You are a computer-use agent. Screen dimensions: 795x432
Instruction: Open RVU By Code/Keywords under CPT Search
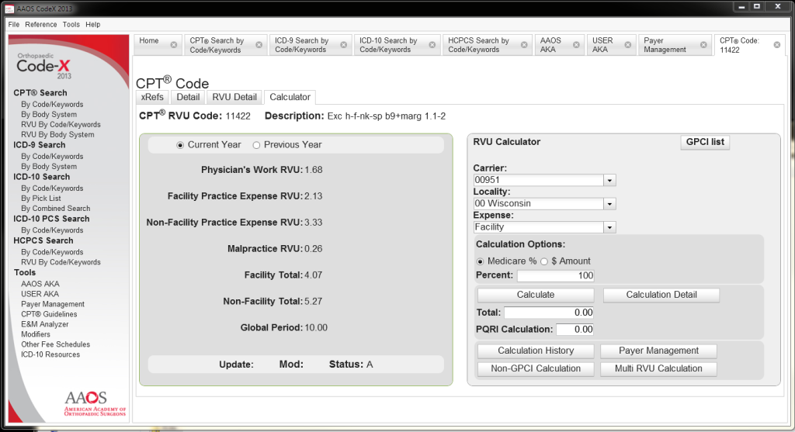point(61,125)
